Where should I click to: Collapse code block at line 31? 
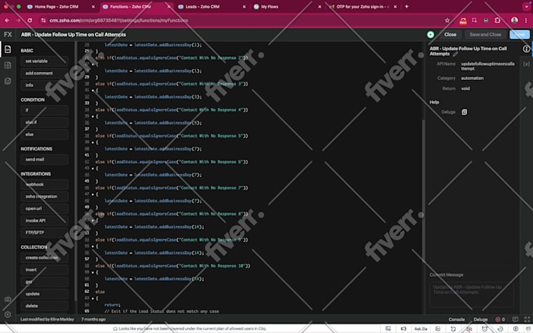92,90
